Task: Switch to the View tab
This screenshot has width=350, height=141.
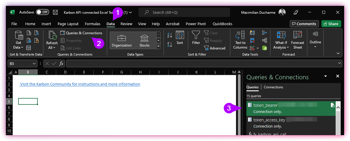Action: (x=142, y=24)
